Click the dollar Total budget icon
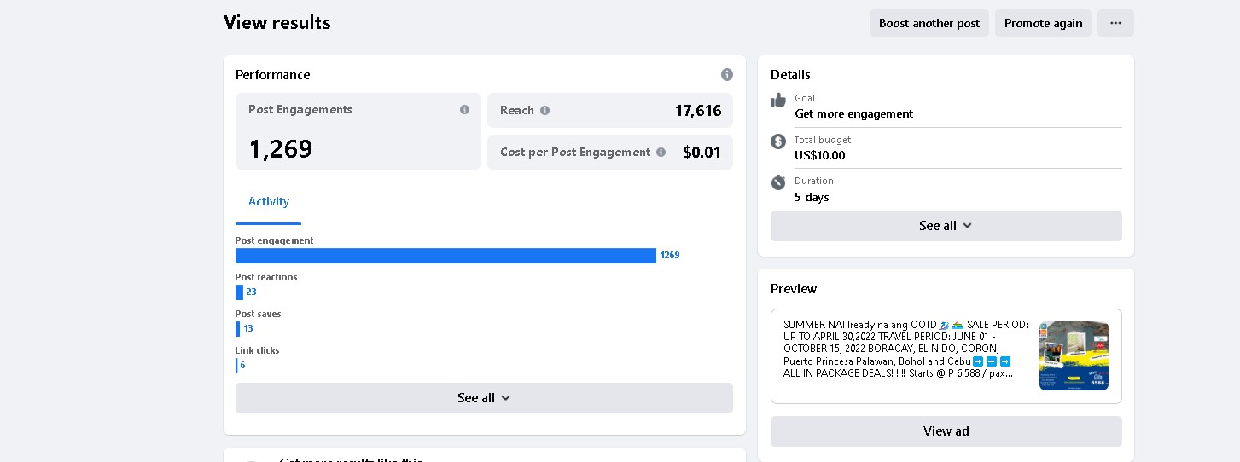Screen dimensions: 1240x462 pyautogui.click(x=778, y=141)
